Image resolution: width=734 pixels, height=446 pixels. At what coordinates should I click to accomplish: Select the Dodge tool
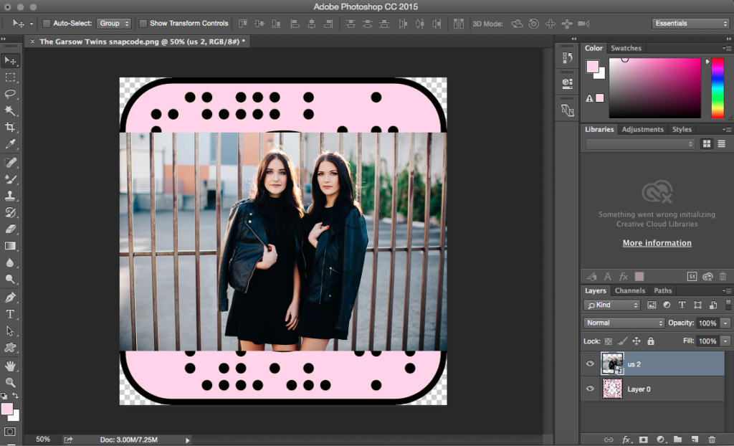10,279
